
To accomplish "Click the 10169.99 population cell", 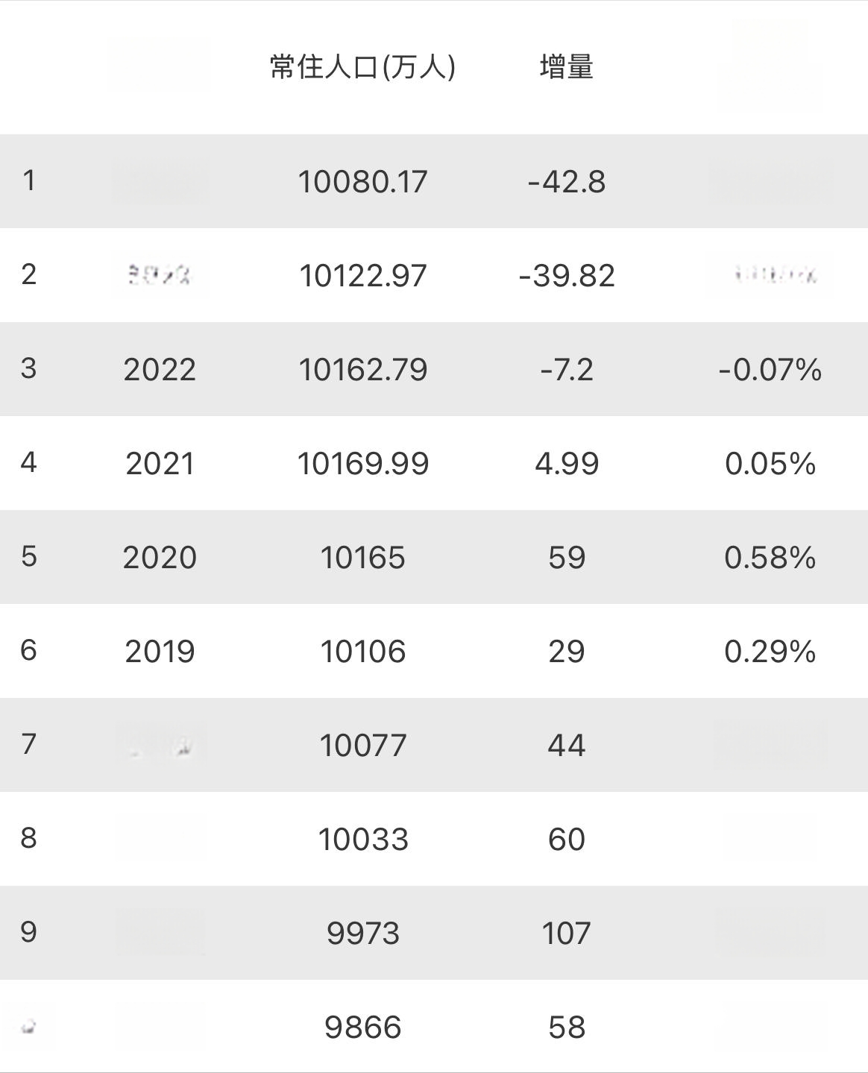I will click(362, 463).
